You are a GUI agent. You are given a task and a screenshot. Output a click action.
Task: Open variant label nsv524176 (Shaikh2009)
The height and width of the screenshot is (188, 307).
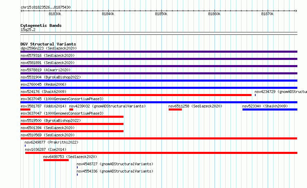(43, 92)
